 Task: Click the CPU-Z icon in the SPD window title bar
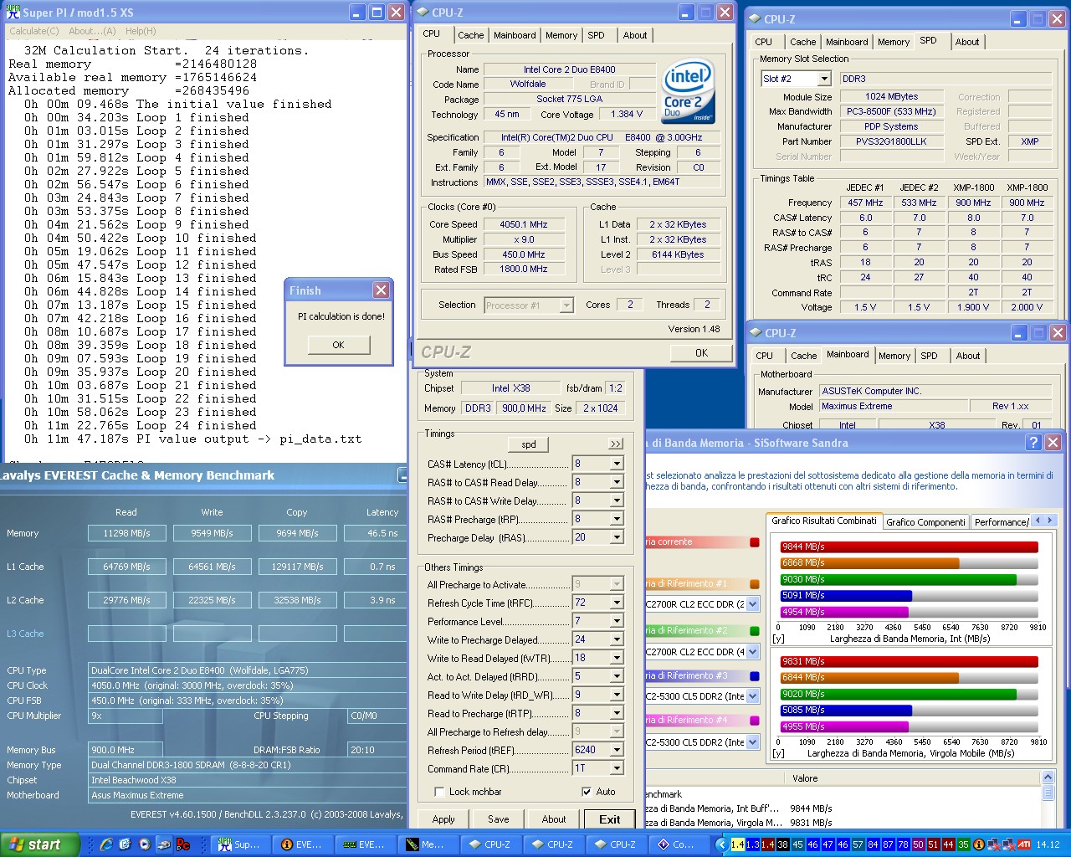755,18
